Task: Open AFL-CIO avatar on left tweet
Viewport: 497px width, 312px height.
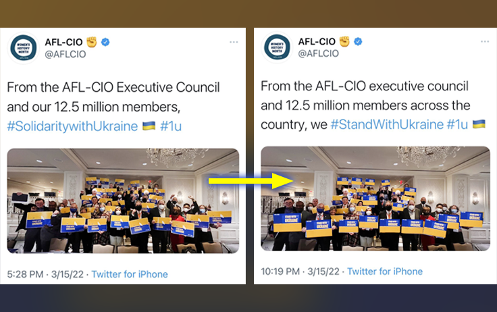Action: pyautogui.click(x=24, y=48)
